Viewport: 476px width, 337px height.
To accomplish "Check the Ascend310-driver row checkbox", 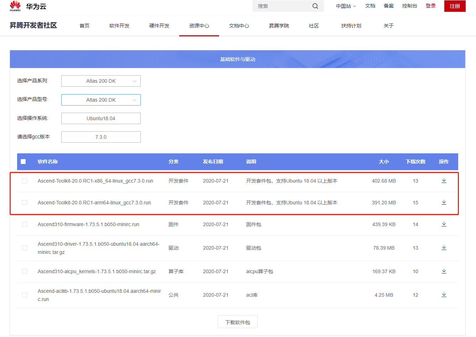I will tap(25, 248).
